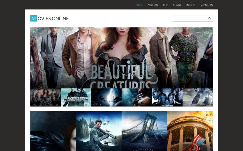Viewport: 243px width, 151px height.
Task: Open the Home menu item
Action: point(139,5)
